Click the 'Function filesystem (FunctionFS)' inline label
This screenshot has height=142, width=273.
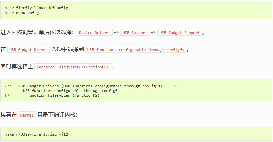point(73,67)
